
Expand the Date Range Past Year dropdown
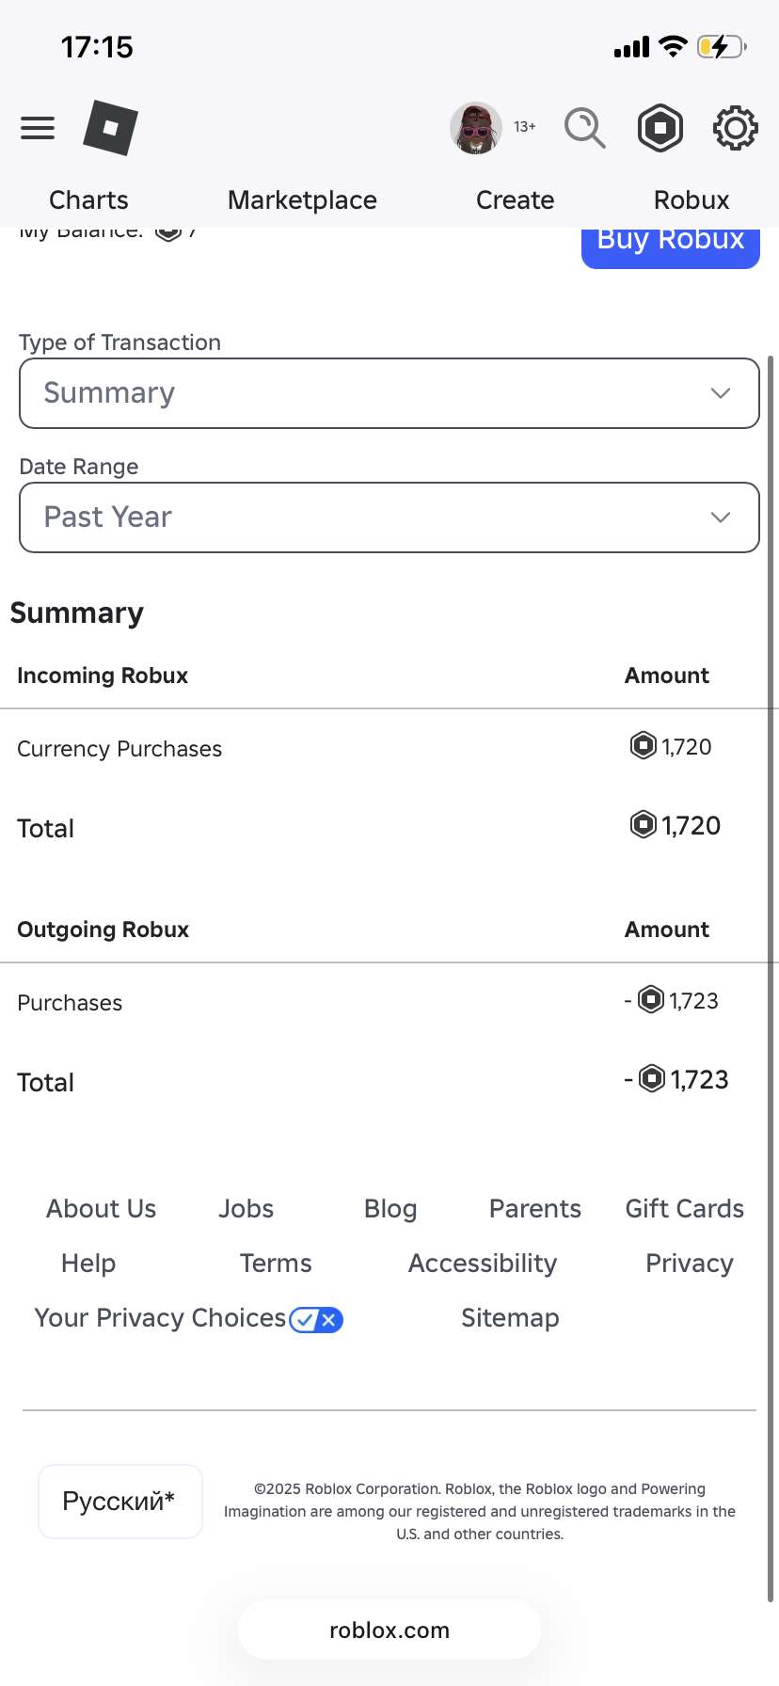click(x=389, y=517)
